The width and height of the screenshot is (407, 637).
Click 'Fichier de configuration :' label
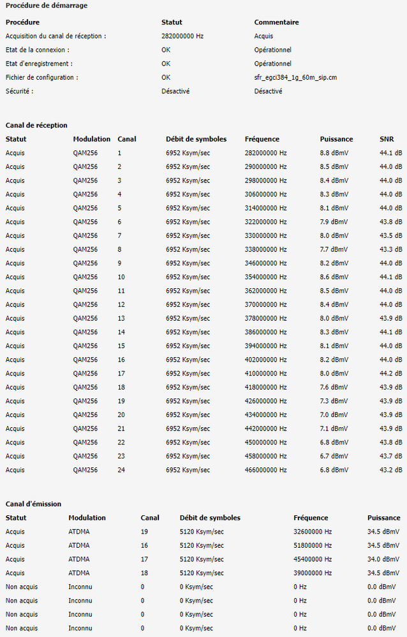41,77
